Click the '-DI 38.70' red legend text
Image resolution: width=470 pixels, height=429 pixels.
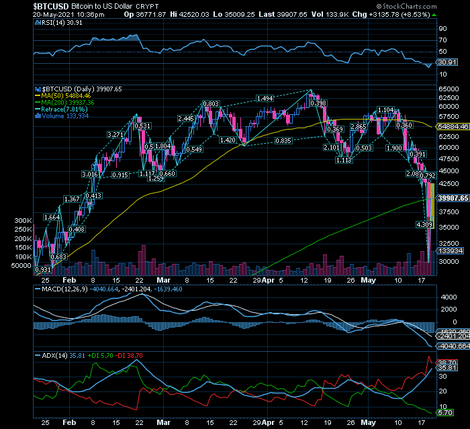pos(130,356)
